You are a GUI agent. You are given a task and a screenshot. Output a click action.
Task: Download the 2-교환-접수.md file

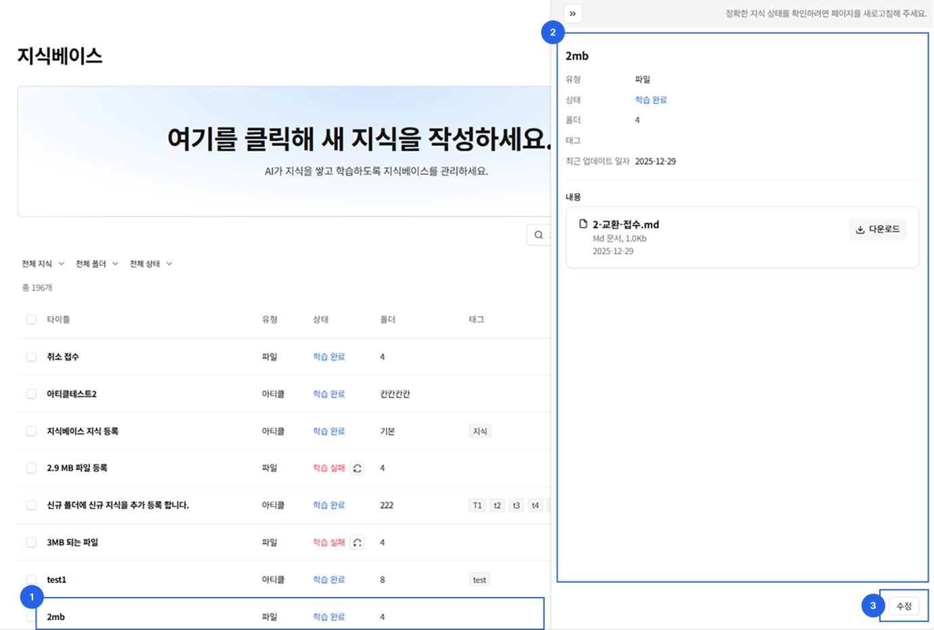tap(877, 230)
